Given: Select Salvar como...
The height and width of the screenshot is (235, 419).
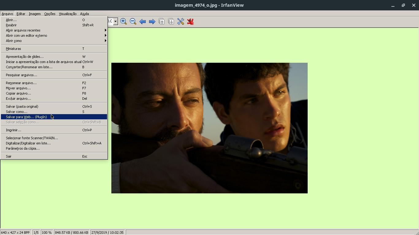Looking at the screenshot, I should (54, 112).
